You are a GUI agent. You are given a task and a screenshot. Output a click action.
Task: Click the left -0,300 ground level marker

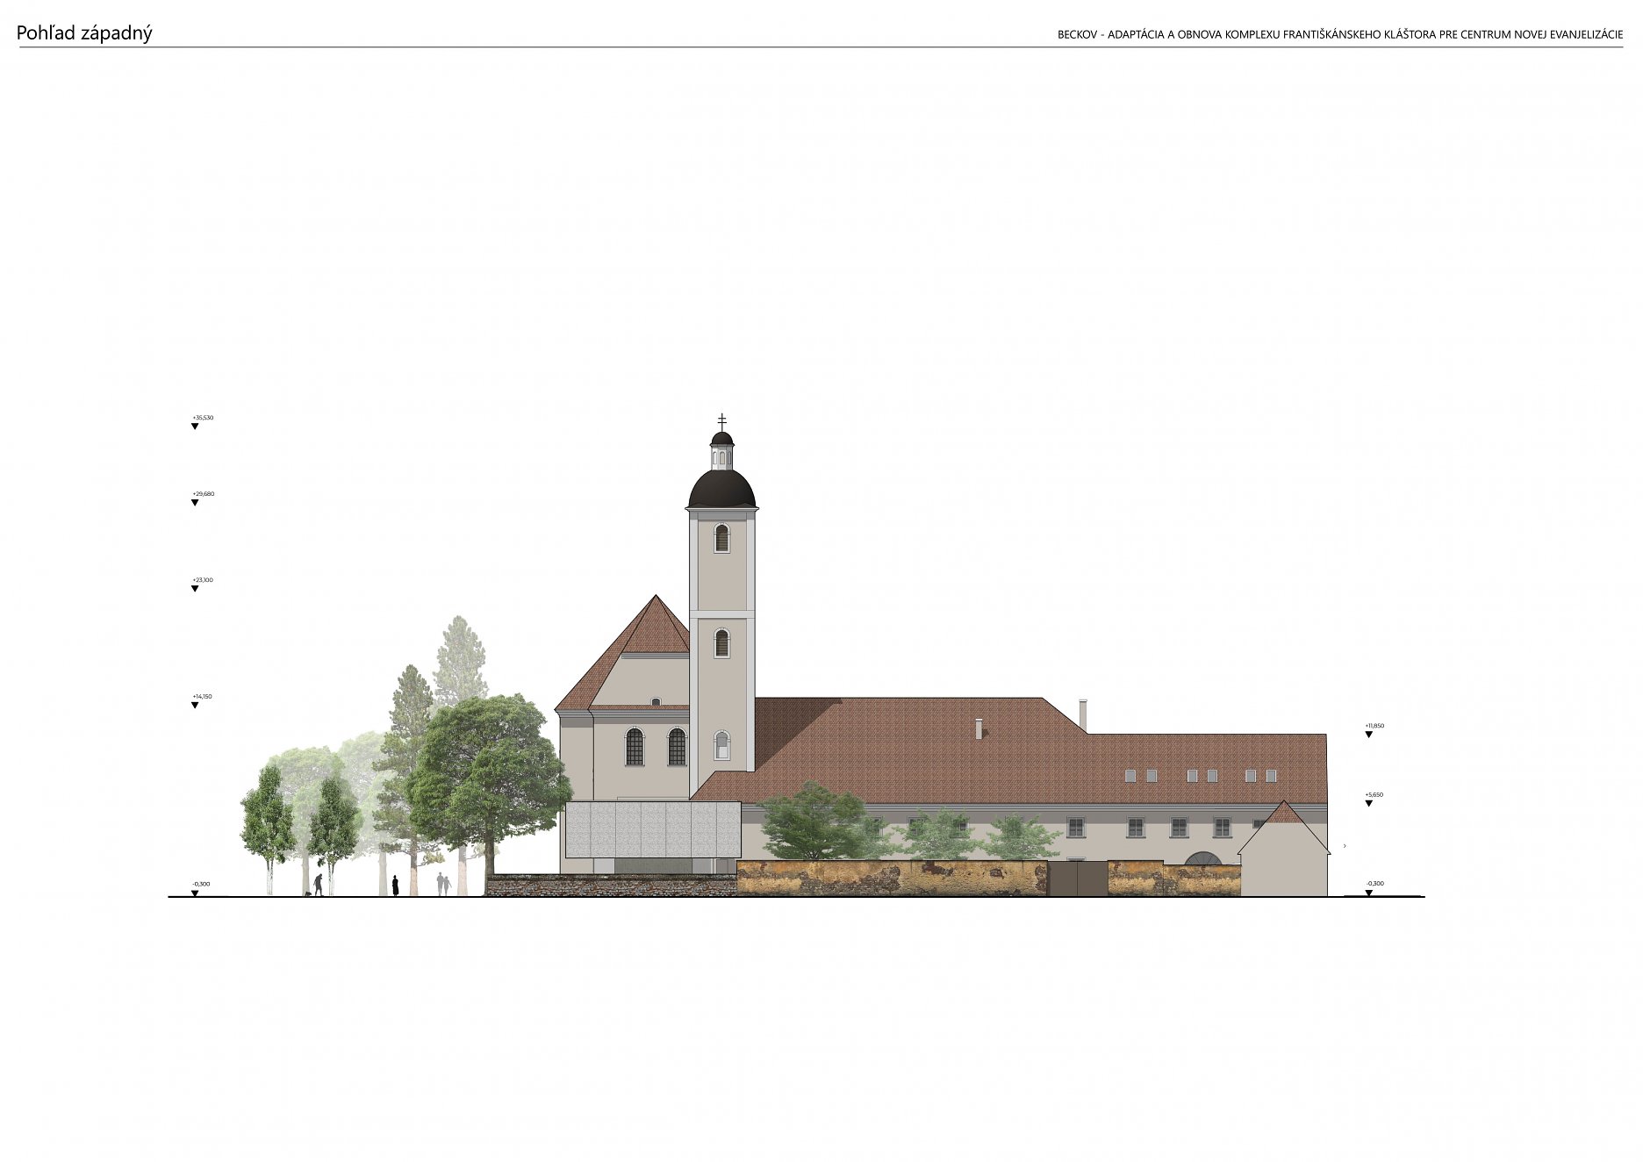(x=195, y=893)
